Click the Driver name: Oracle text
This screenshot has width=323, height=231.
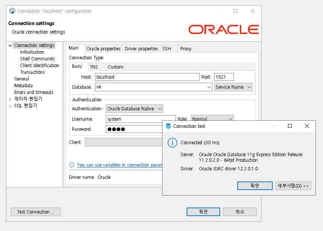[x=90, y=177]
